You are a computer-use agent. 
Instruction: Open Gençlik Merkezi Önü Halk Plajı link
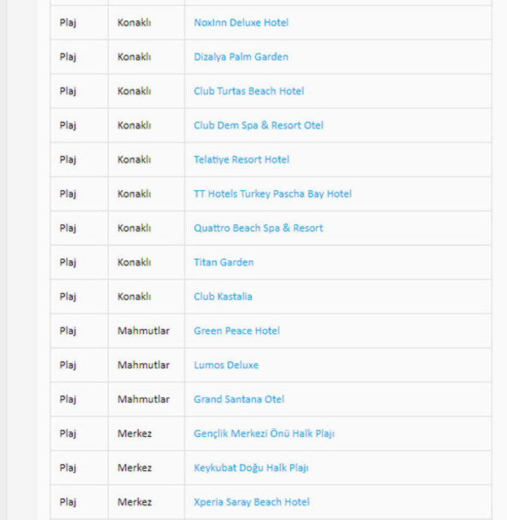(x=264, y=434)
